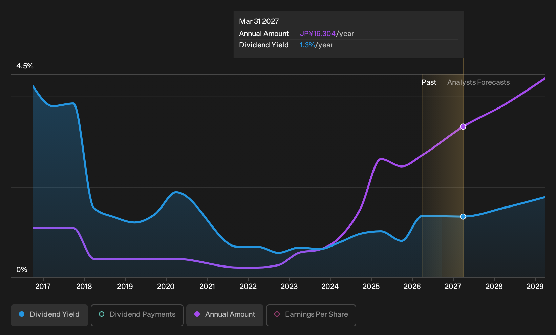Click the teal Dividend Payments circle icon

102,314
